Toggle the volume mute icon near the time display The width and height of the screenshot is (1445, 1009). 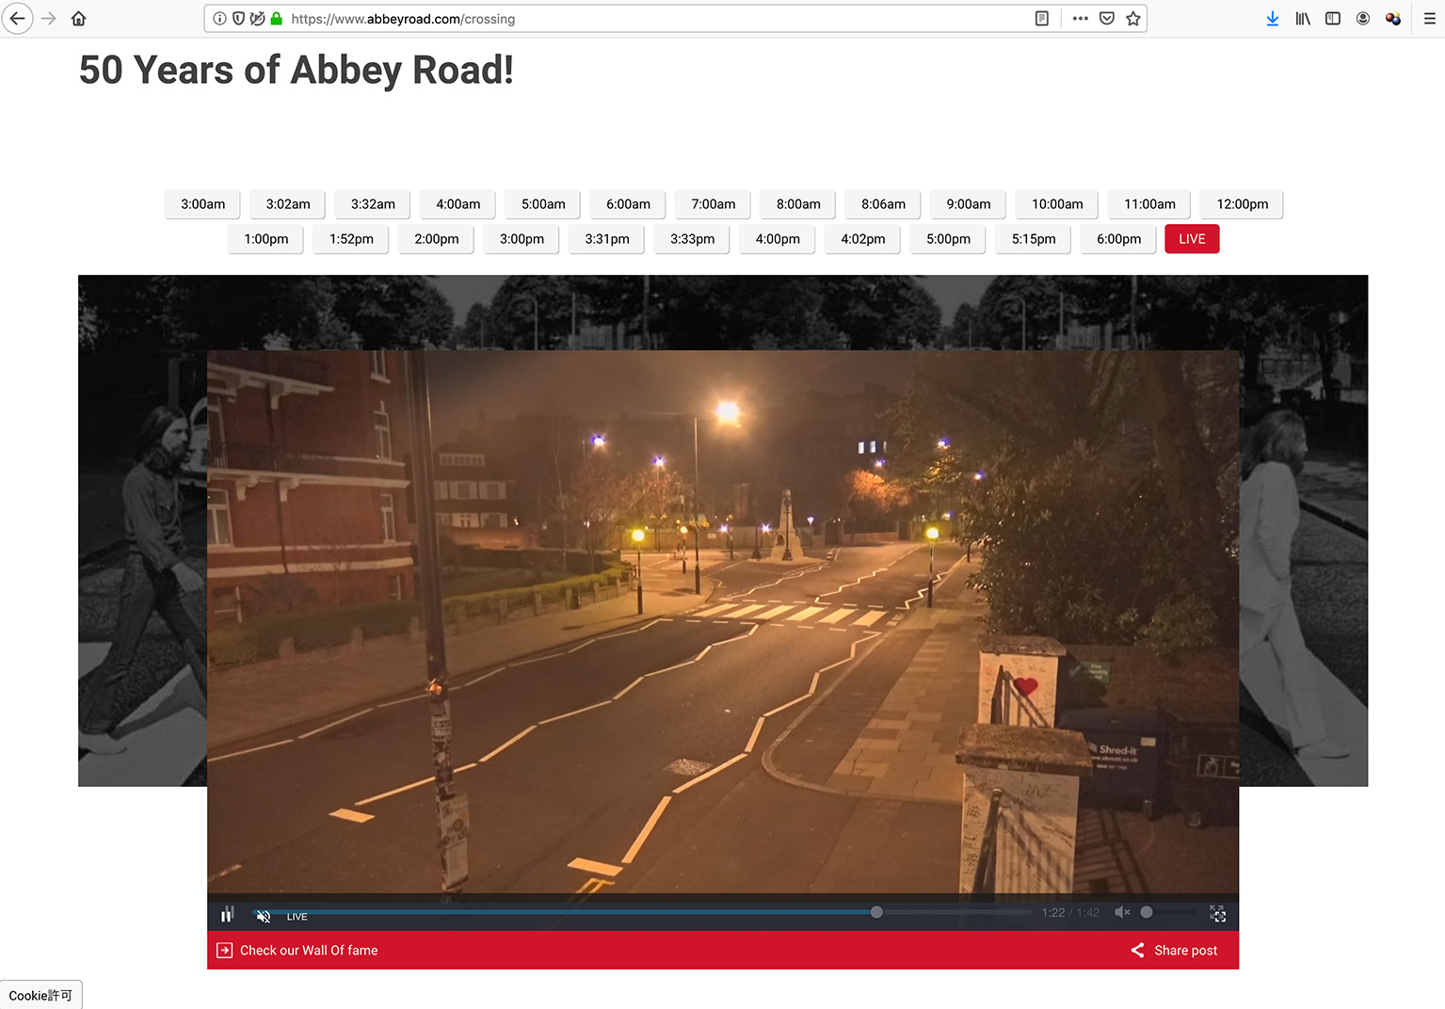(1122, 912)
